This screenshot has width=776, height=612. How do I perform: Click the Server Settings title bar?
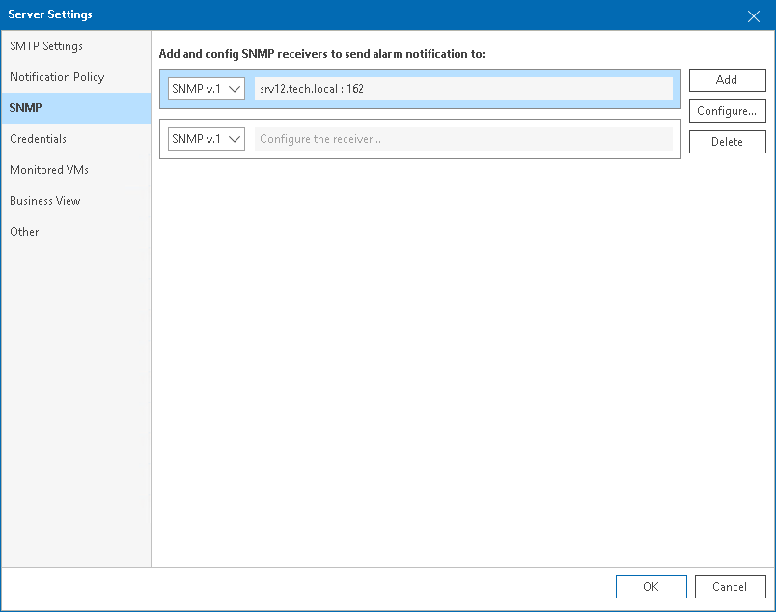pos(386,14)
